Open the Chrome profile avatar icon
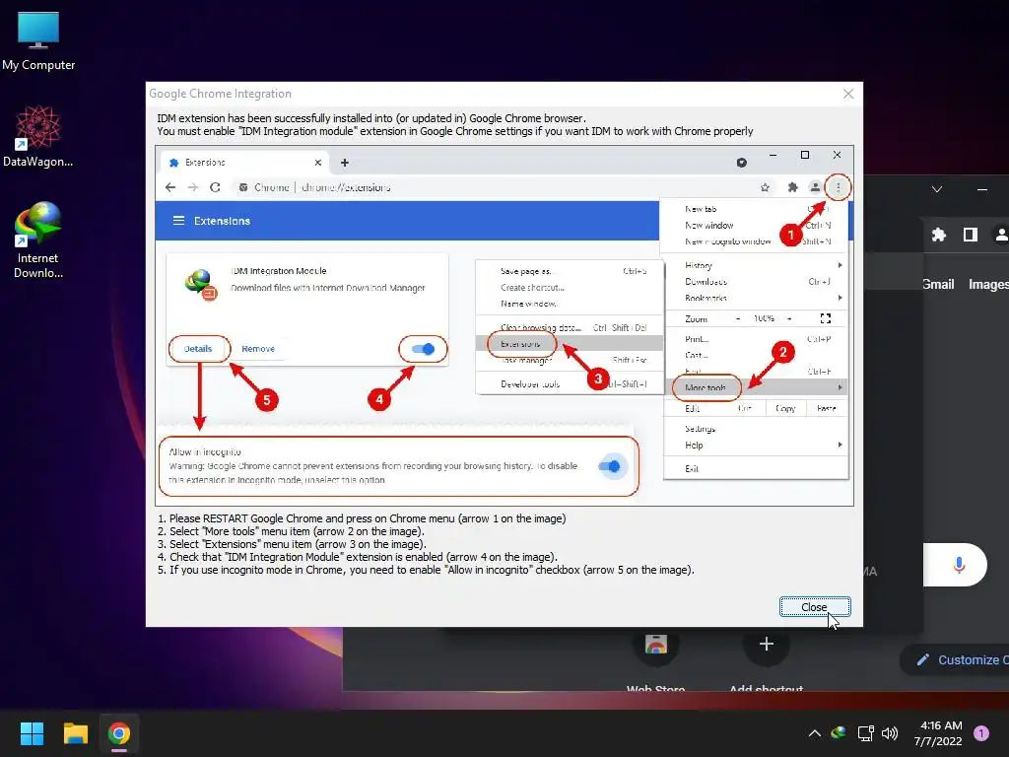The image size is (1009, 757). (x=1001, y=235)
